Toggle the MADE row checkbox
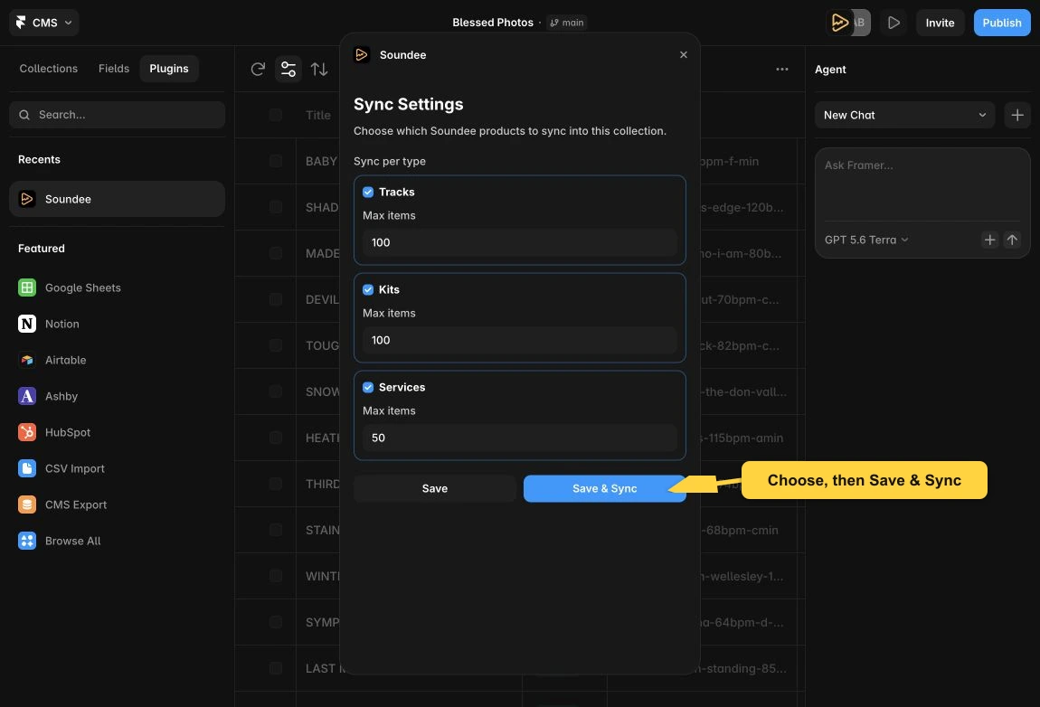The width and height of the screenshot is (1040, 707). click(276, 253)
